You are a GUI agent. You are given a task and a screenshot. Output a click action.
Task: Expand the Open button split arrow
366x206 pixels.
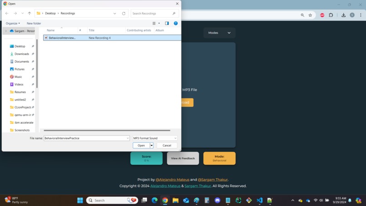152,146
